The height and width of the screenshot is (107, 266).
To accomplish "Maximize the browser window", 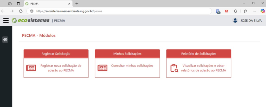I will click(253, 3).
